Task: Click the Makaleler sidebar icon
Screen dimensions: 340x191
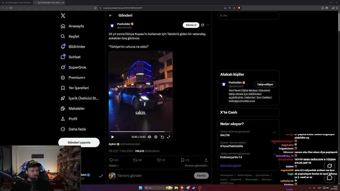Action: [63, 108]
